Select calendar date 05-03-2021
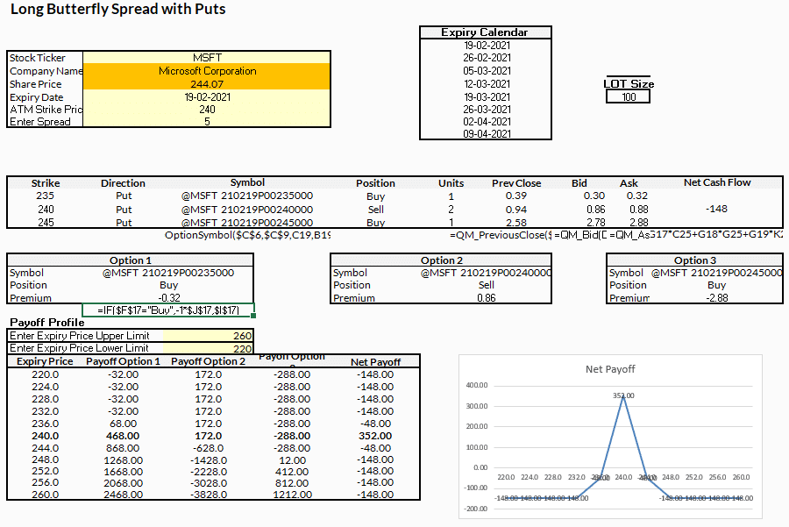The width and height of the screenshot is (789, 527). point(487,70)
